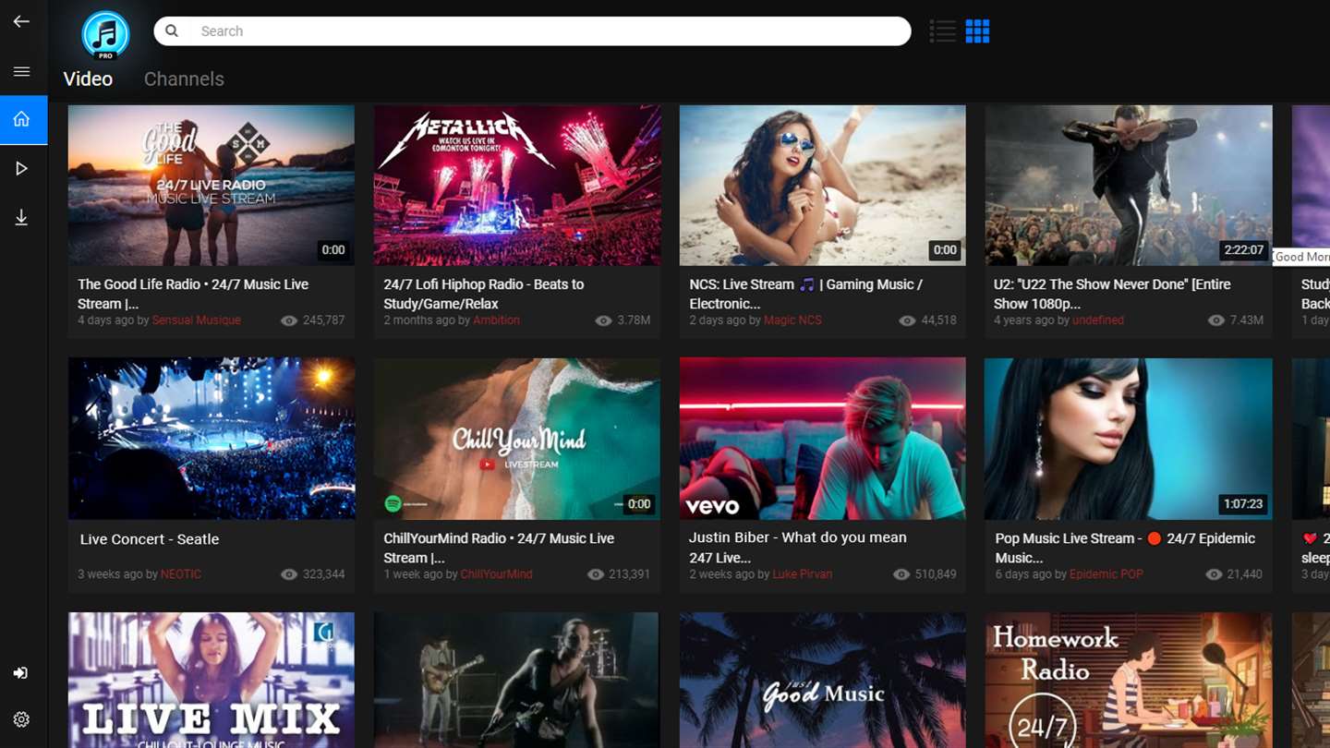Open Pop Music Live Stream thumbnail
This screenshot has height=748, width=1330.
click(1129, 439)
